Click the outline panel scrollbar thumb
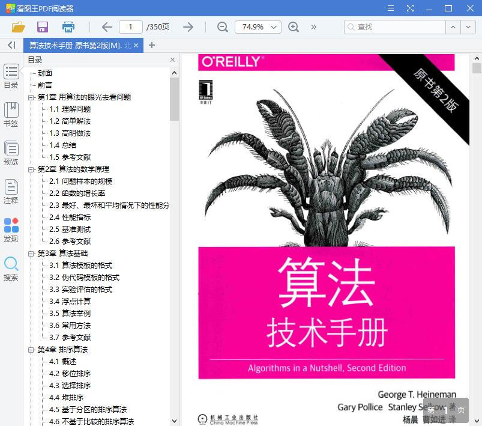 point(174,99)
